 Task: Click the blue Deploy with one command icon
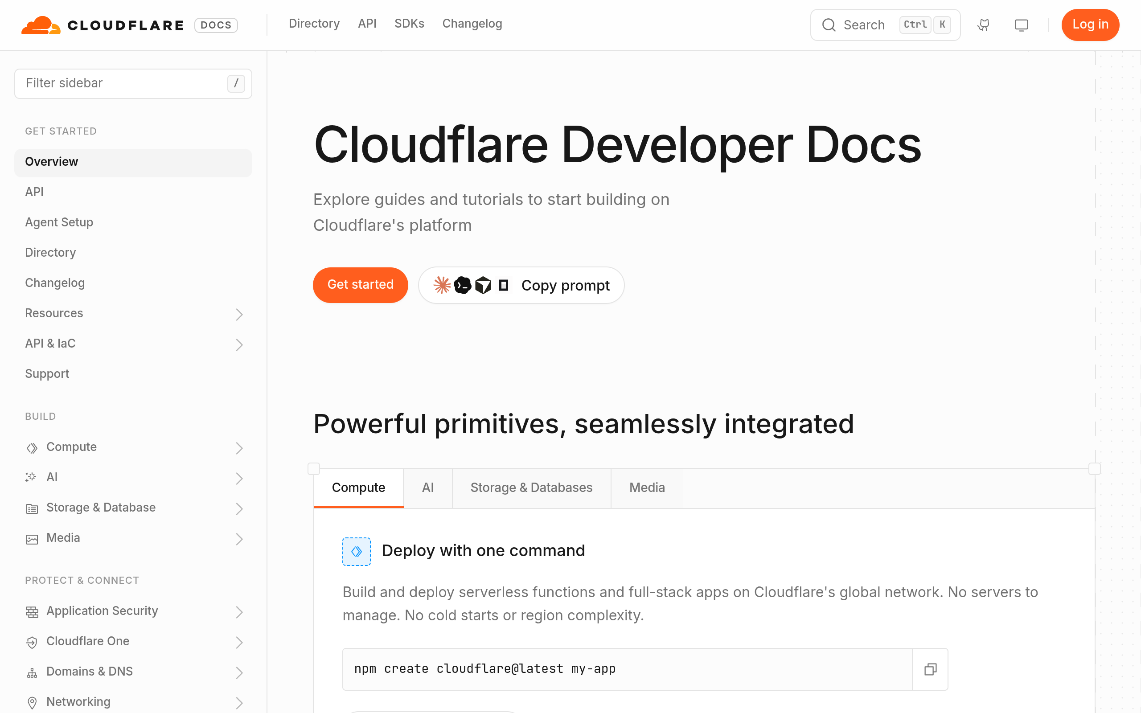click(357, 551)
